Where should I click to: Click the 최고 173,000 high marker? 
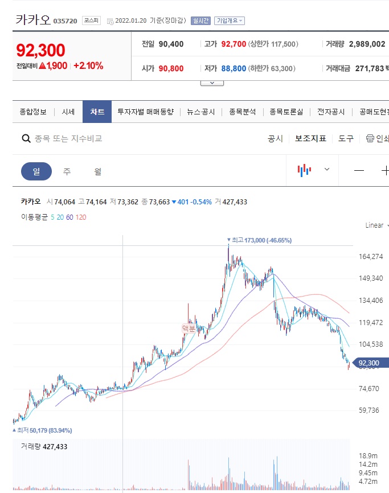[260, 240]
